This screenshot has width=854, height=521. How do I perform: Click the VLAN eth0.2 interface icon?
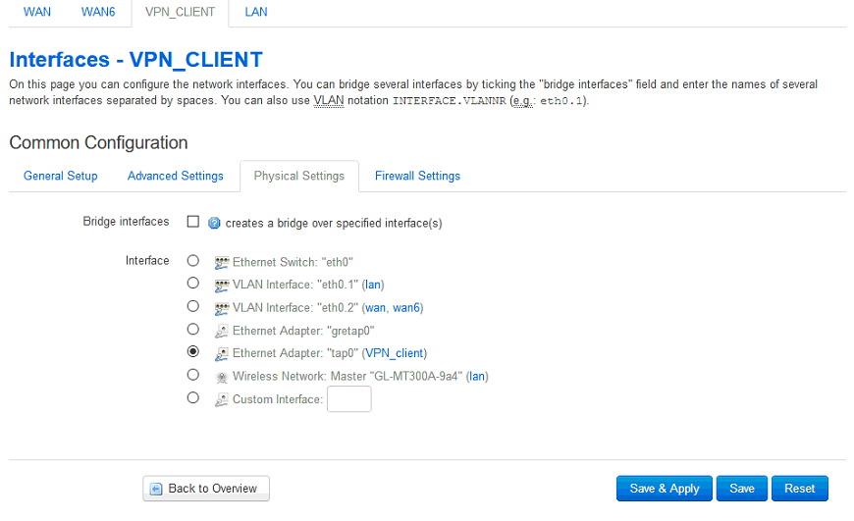[x=221, y=308]
